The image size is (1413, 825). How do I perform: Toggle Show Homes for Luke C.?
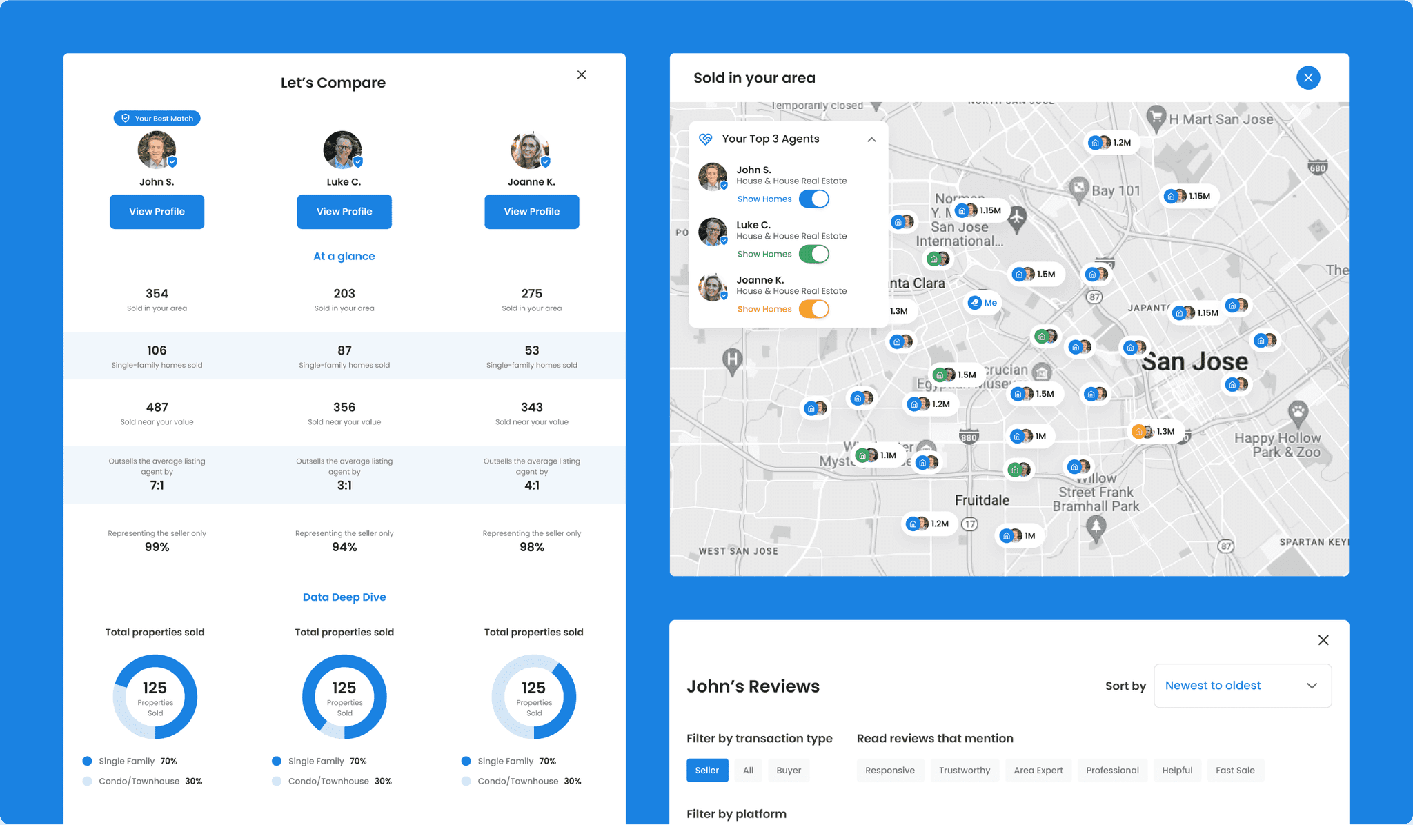(x=814, y=255)
